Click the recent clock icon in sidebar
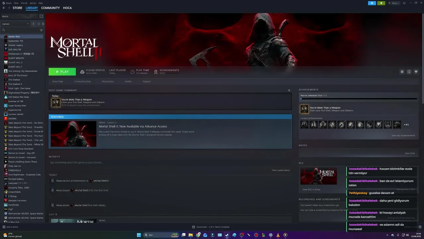 [38, 24]
